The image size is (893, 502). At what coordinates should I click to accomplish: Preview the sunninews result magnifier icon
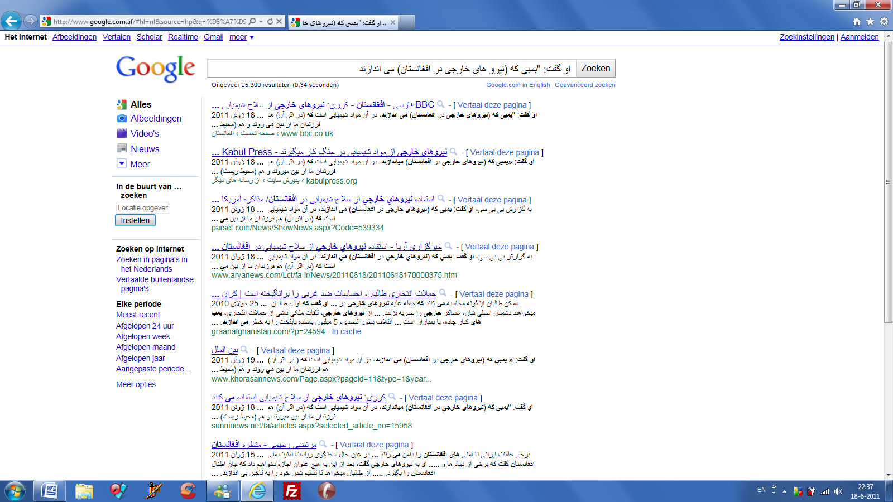(x=392, y=397)
